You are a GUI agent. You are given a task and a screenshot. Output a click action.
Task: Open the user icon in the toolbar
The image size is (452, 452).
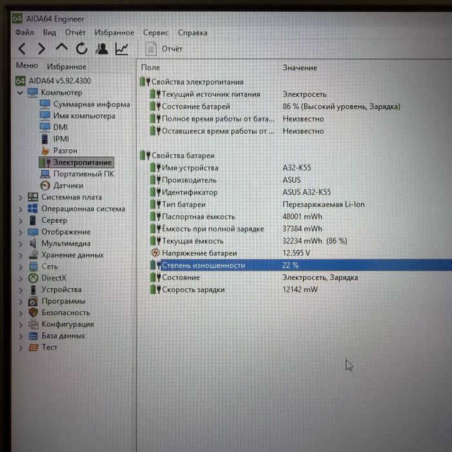(x=102, y=48)
